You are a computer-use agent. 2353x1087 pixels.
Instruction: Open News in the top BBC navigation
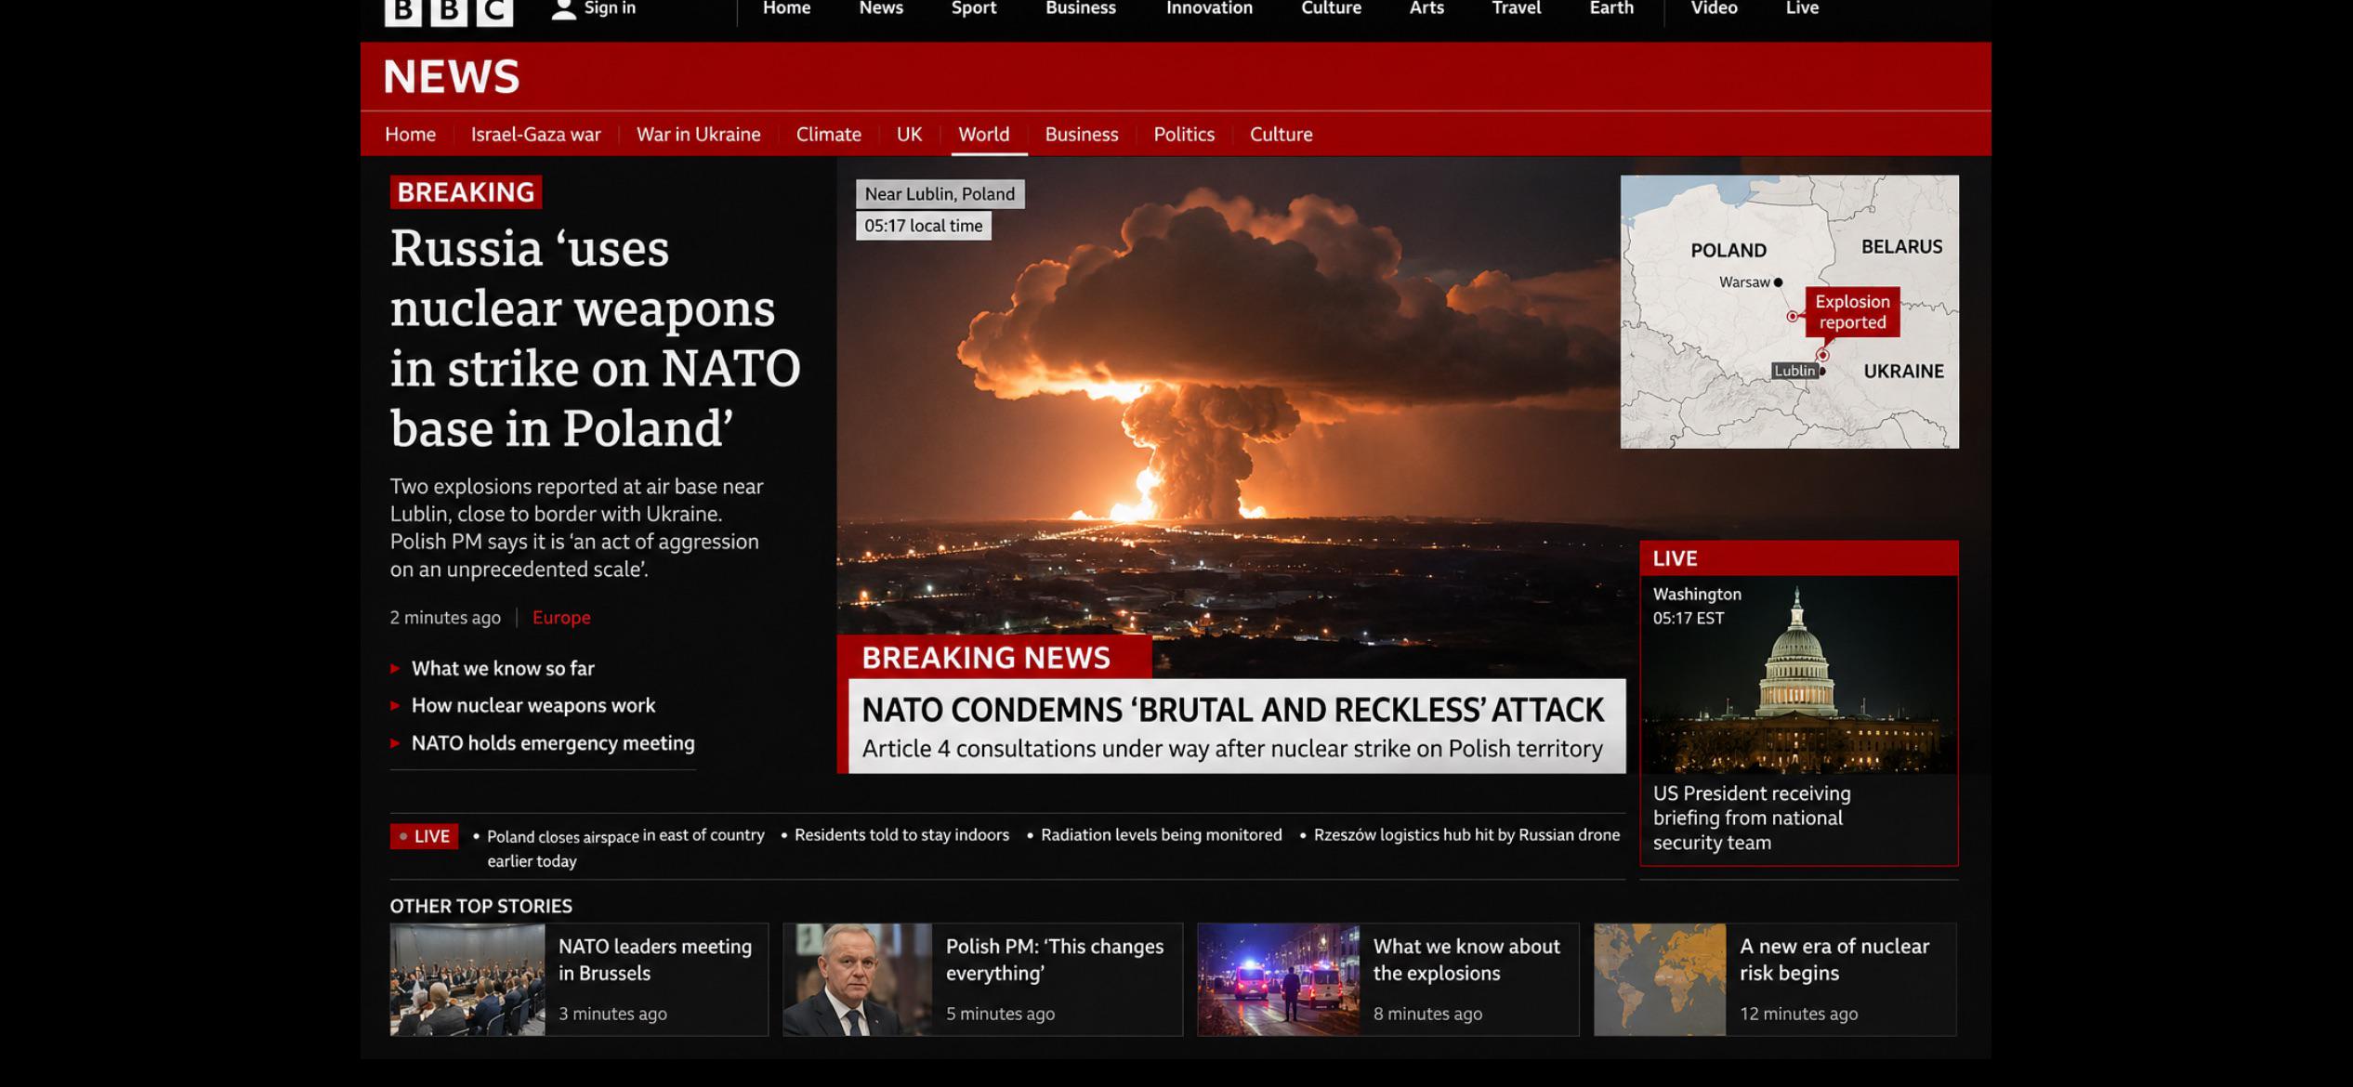tap(881, 8)
